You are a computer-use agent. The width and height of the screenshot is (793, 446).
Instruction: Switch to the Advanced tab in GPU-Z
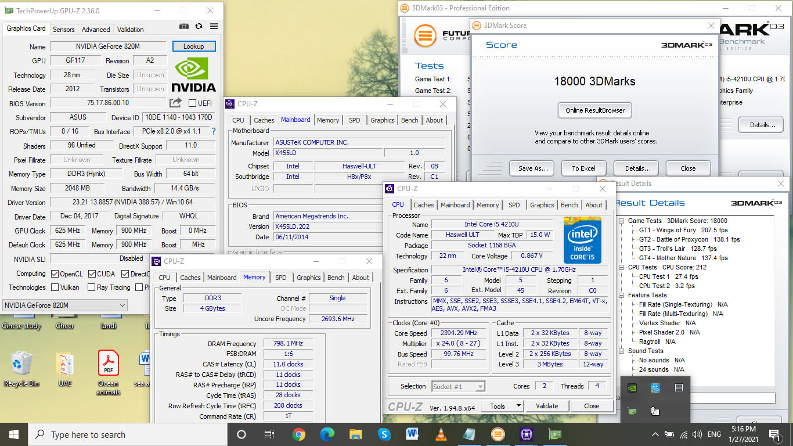point(96,30)
